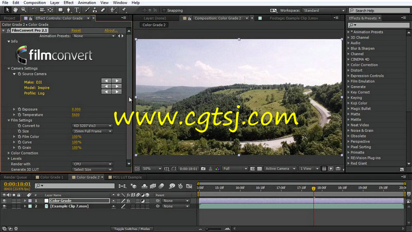The image size is (412, 232).
Task: Enable motion blur for timeline layers
Action: click(161, 186)
